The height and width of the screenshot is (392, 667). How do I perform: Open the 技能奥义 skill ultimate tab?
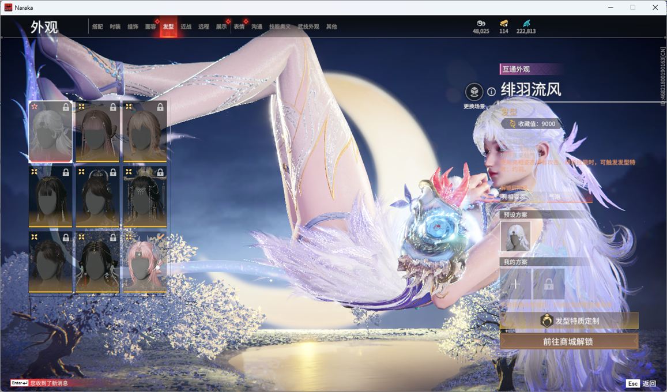[x=280, y=27]
